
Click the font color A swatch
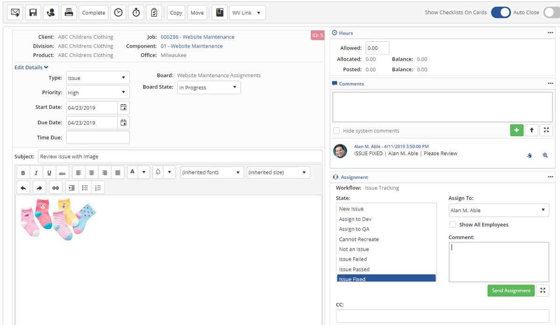point(133,172)
